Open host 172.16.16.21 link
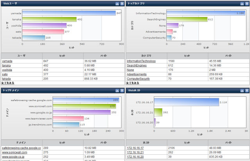 click(135, 152)
